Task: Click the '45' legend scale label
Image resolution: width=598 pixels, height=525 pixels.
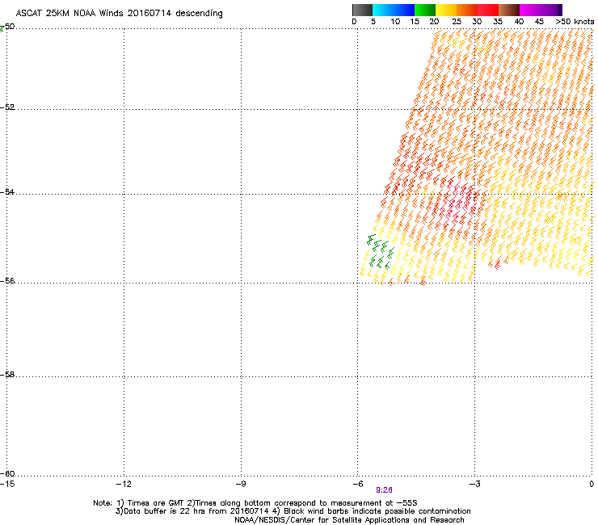Action: pos(539,22)
